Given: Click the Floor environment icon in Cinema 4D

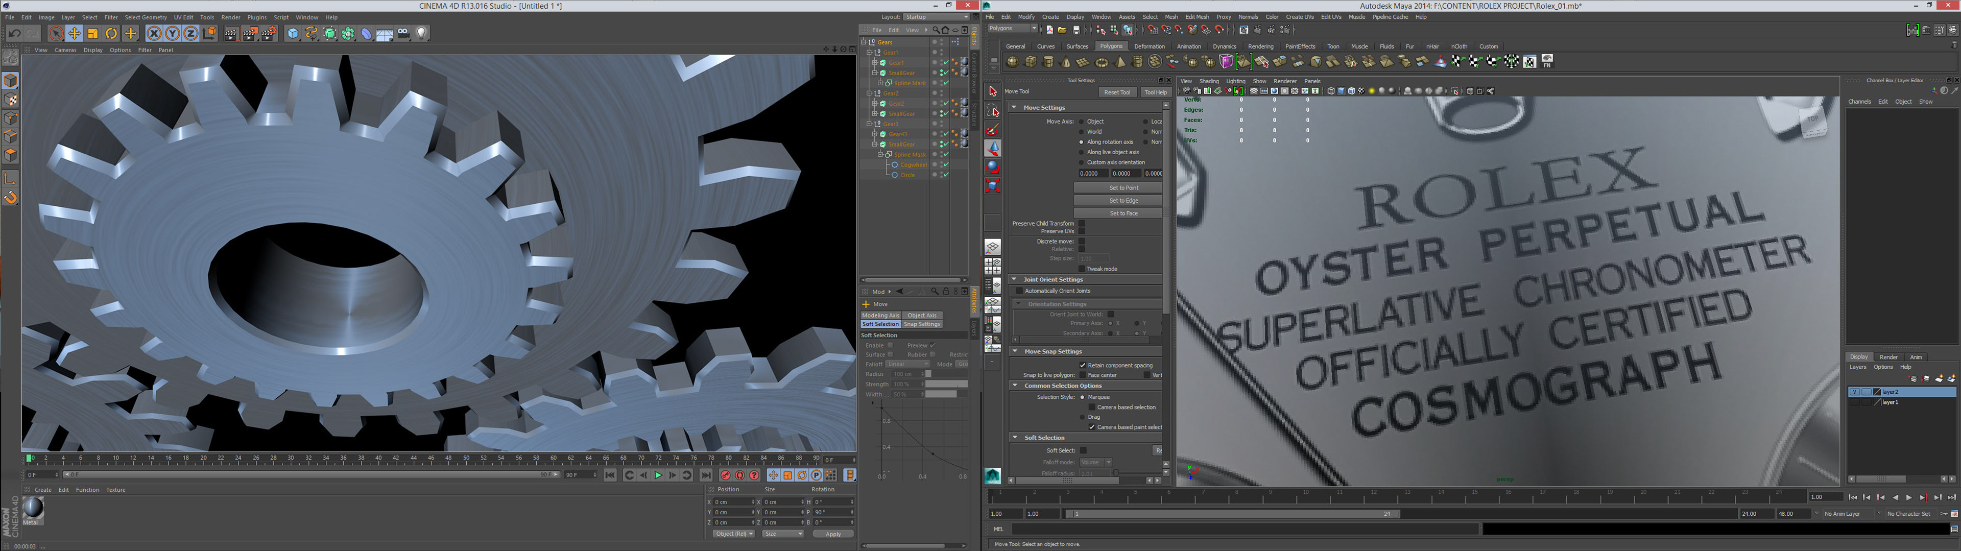Looking at the screenshot, I should point(384,34).
